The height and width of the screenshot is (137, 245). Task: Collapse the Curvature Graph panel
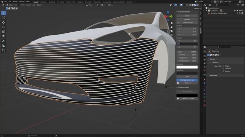tap(177, 88)
